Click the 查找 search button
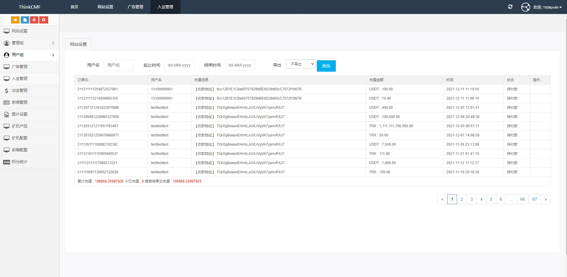 tap(326, 66)
